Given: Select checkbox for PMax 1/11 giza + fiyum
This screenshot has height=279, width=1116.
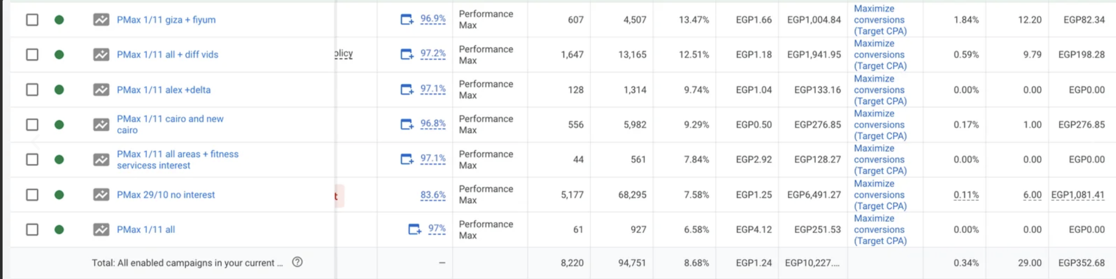Looking at the screenshot, I should pyautogui.click(x=32, y=20).
